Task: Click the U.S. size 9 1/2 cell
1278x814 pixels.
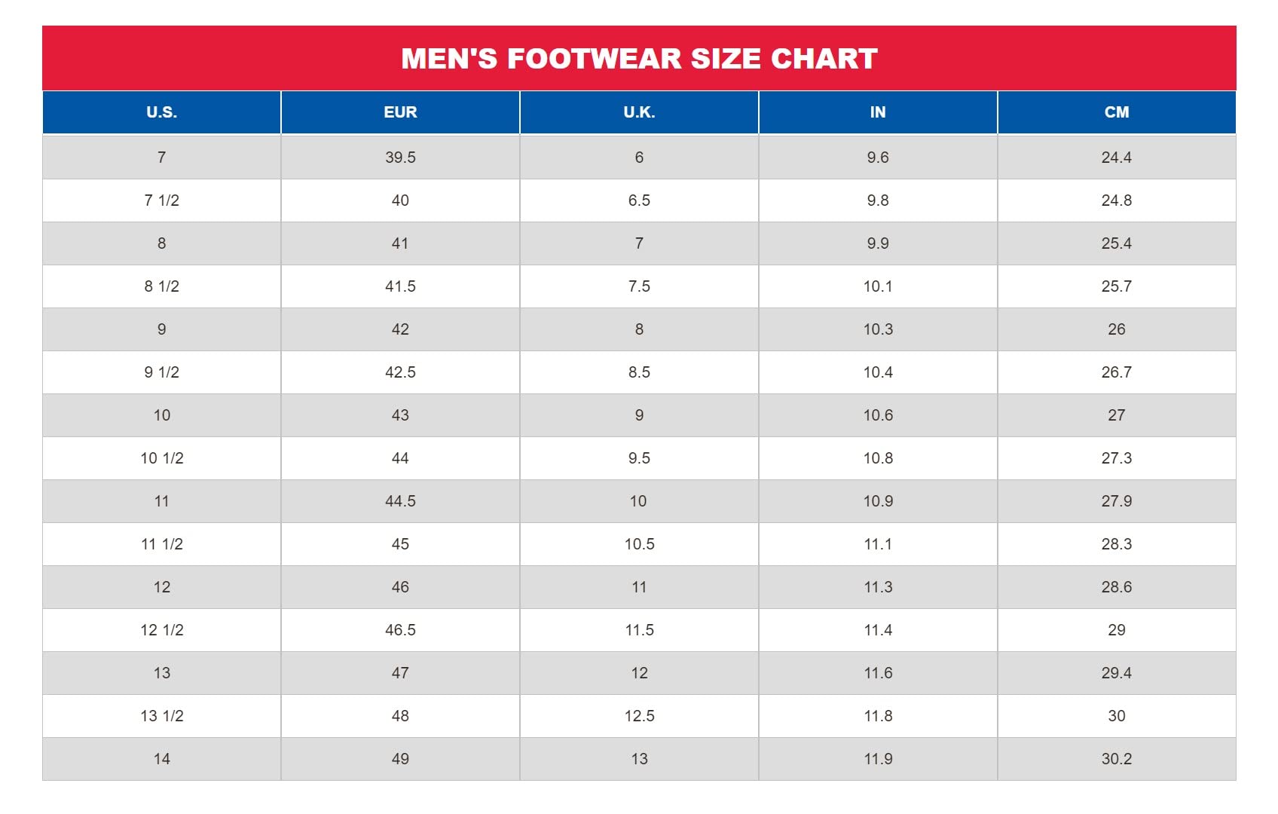Action: [161, 372]
